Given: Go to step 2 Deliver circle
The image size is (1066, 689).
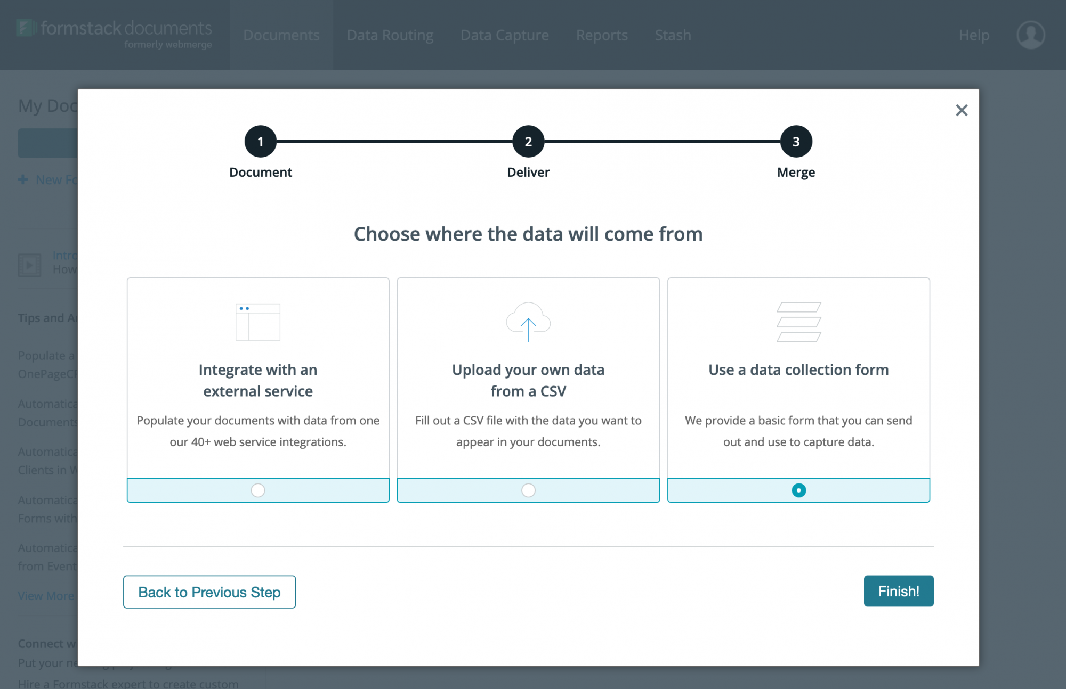Looking at the screenshot, I should click(x=528, y=142).
